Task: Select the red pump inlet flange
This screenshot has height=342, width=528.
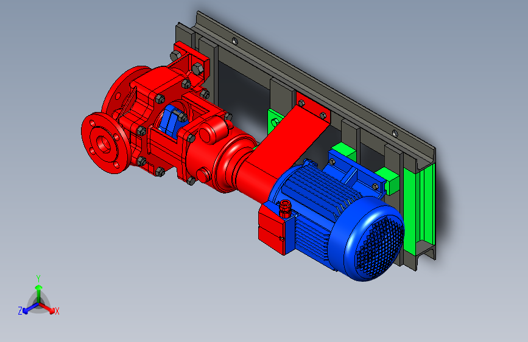Action: coord(105,144)
